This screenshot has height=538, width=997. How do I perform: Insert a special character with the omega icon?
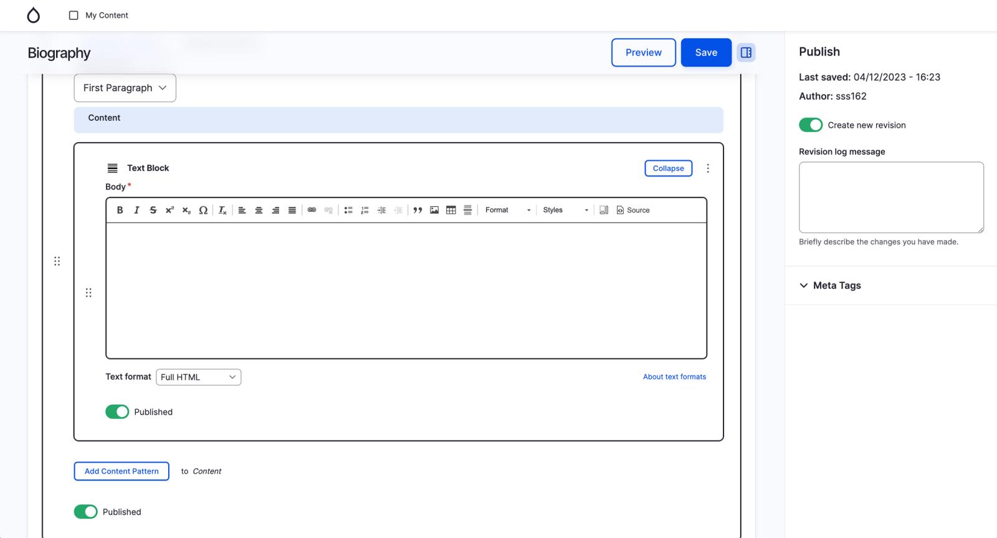[x=203, y=210]
